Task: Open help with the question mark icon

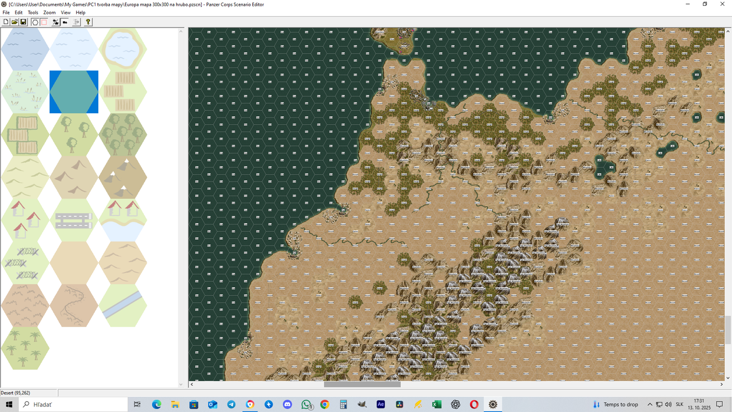Action: point(88,22)
